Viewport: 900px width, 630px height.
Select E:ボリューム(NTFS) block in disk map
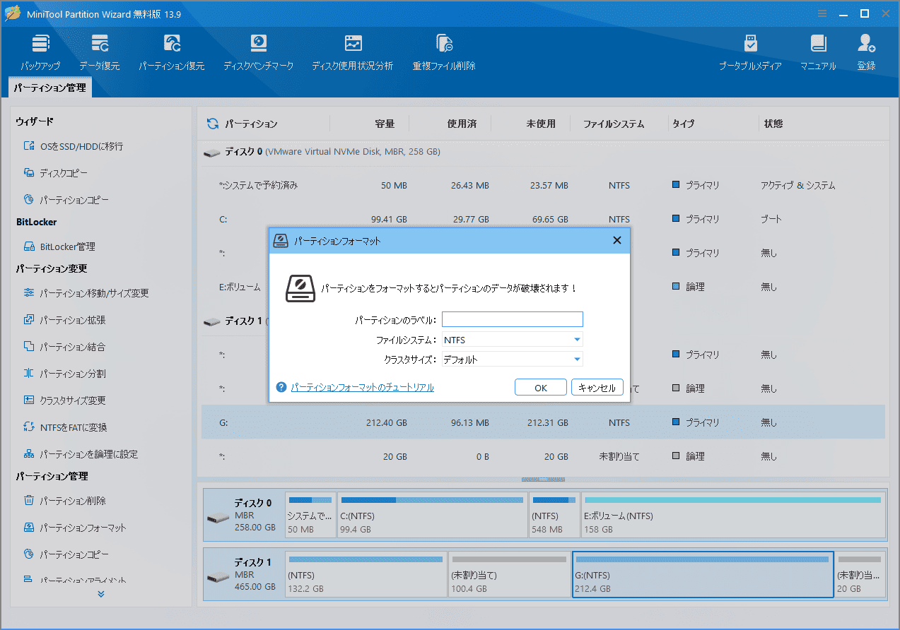pos(733,515)
